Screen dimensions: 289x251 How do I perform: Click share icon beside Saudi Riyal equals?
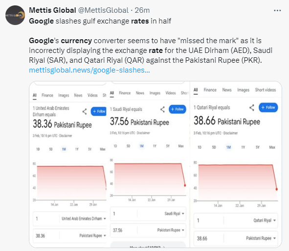[x=162, y=109]
